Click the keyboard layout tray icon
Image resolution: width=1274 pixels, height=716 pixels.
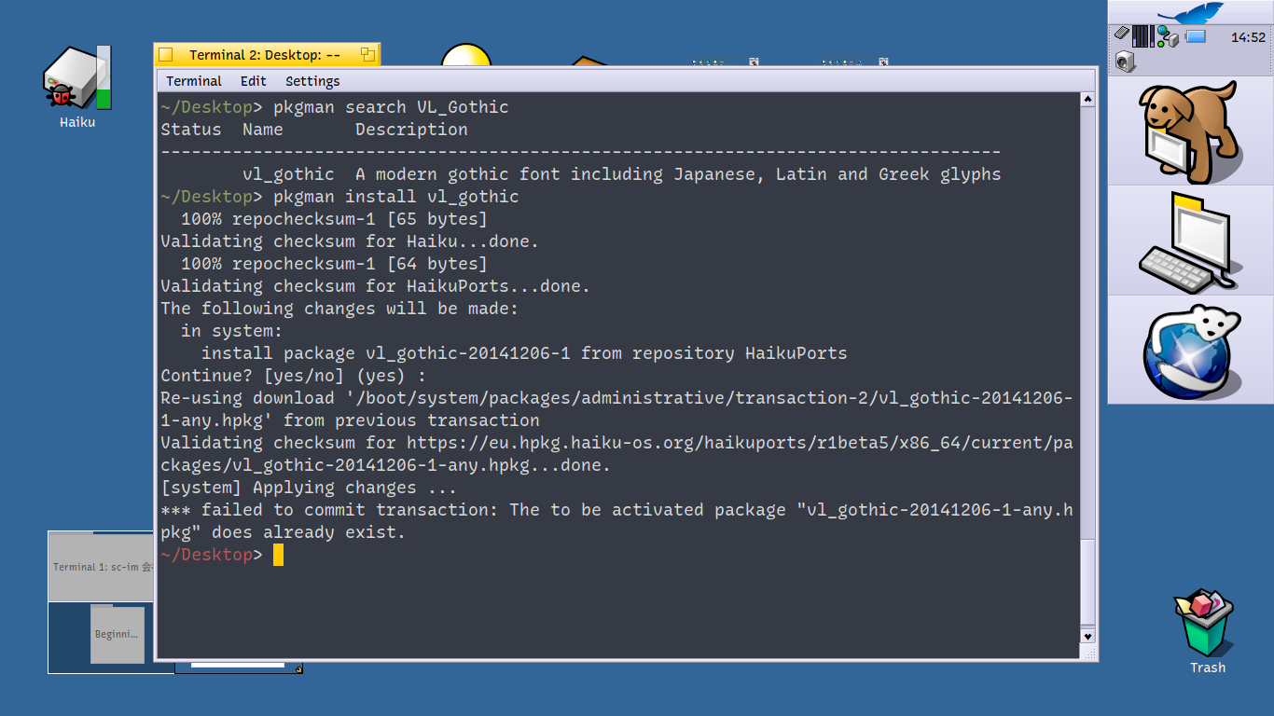pyautogui.click(x=1122, y=33)
